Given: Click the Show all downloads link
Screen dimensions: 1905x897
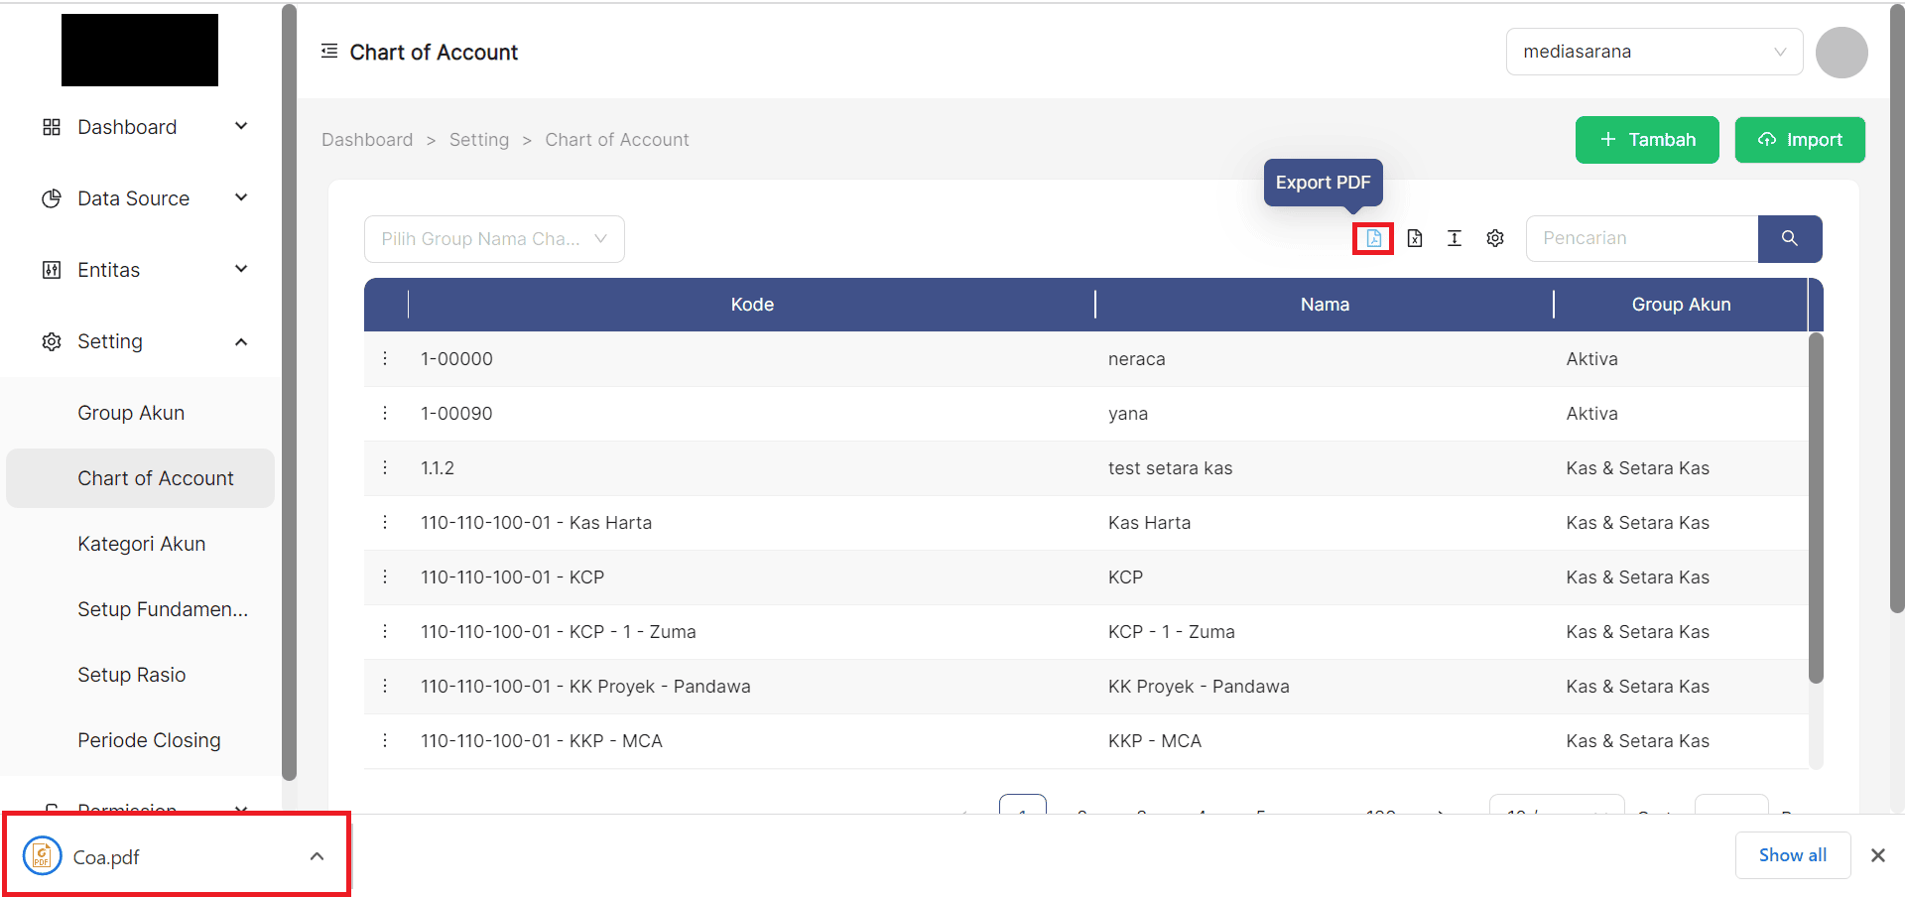Looking at the screenshot, I should click(x=1792, y=854).
